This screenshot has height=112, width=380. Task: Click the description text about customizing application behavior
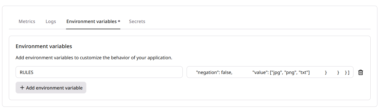(x=94, y=57)
